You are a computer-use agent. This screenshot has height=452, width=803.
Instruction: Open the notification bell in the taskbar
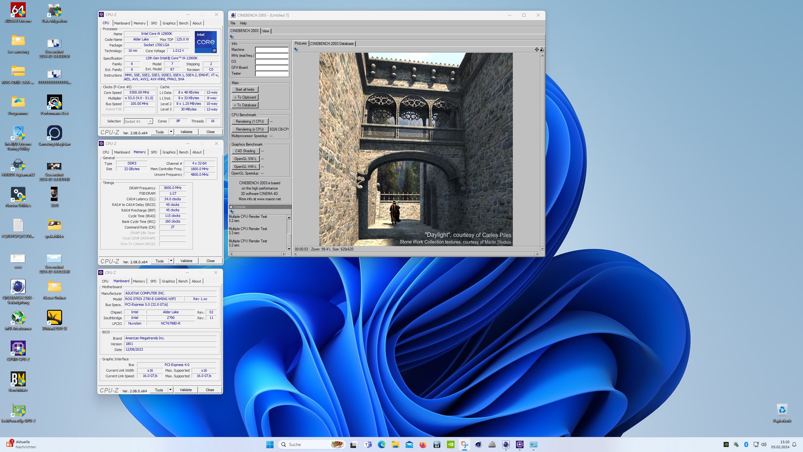tap(794, 444)
